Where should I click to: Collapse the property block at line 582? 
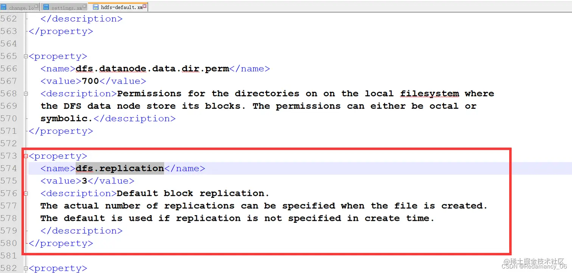[x=26, y=268]
